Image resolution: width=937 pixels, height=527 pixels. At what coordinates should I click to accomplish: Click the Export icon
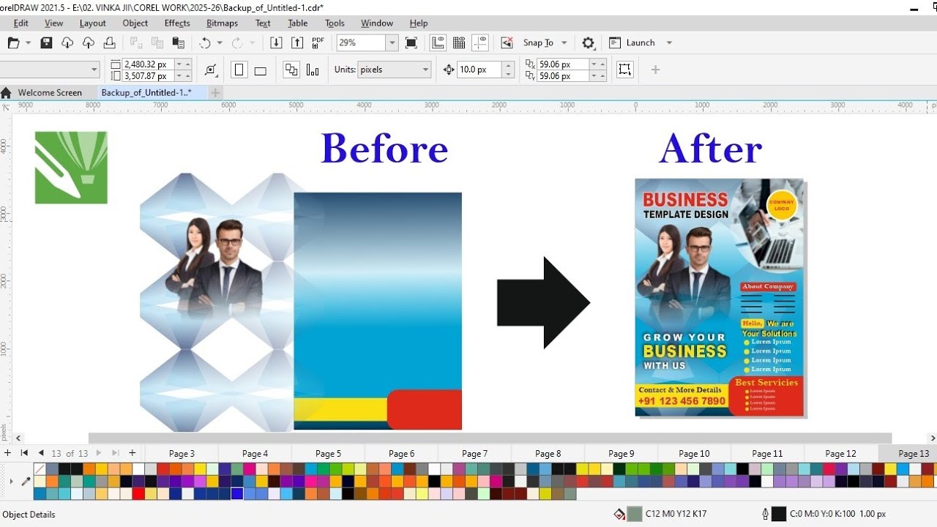[x=297, y=43]
